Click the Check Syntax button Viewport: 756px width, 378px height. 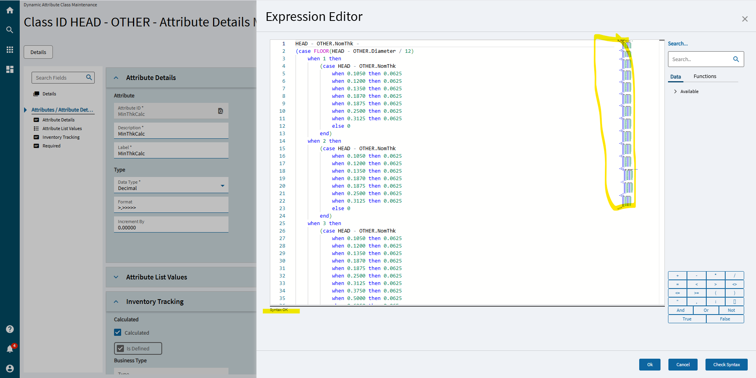tap(726, 365)
